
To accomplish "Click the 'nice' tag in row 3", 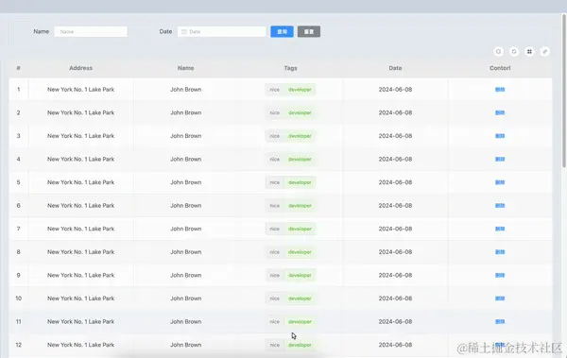I will 274,136.
